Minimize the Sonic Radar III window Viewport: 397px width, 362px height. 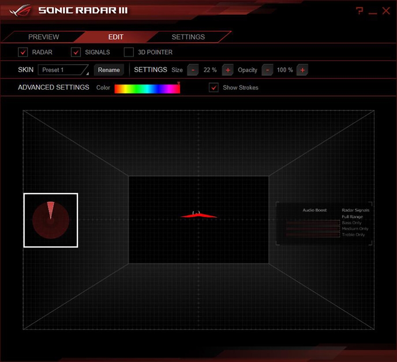[372, 13]
